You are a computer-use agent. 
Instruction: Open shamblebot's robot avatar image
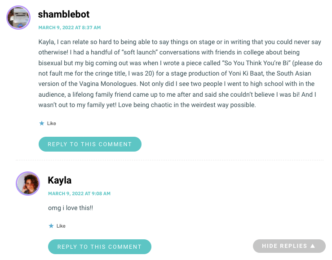[x=18, y=18]
